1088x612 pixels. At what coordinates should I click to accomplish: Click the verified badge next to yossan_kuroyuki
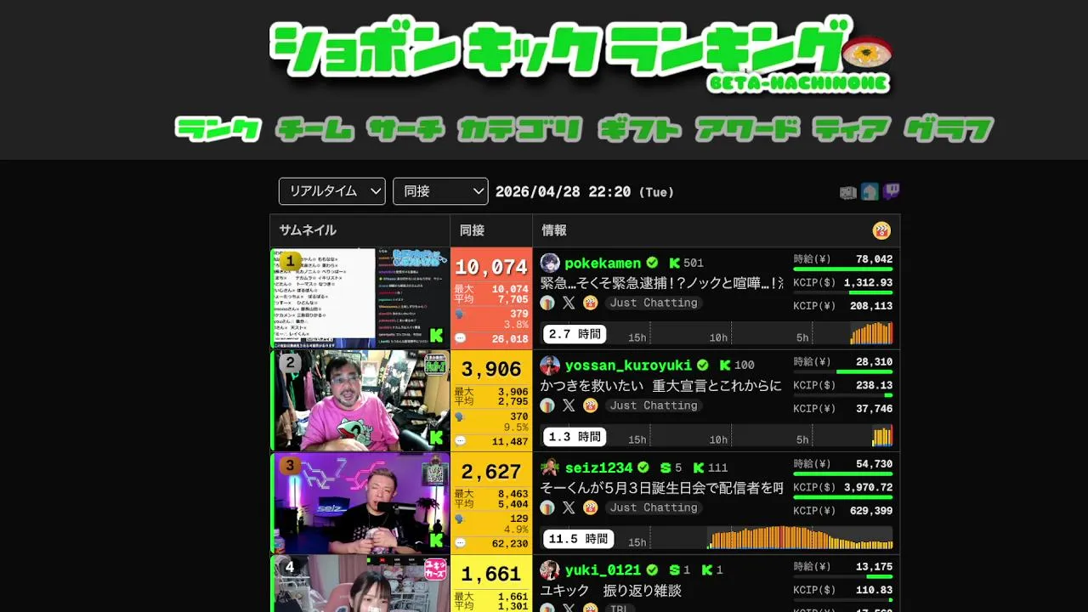point(703,365)
